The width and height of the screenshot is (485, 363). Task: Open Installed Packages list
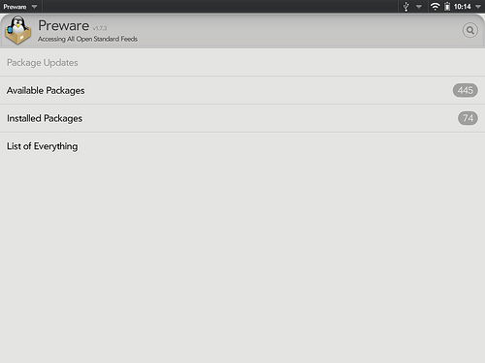coord(242,118)
